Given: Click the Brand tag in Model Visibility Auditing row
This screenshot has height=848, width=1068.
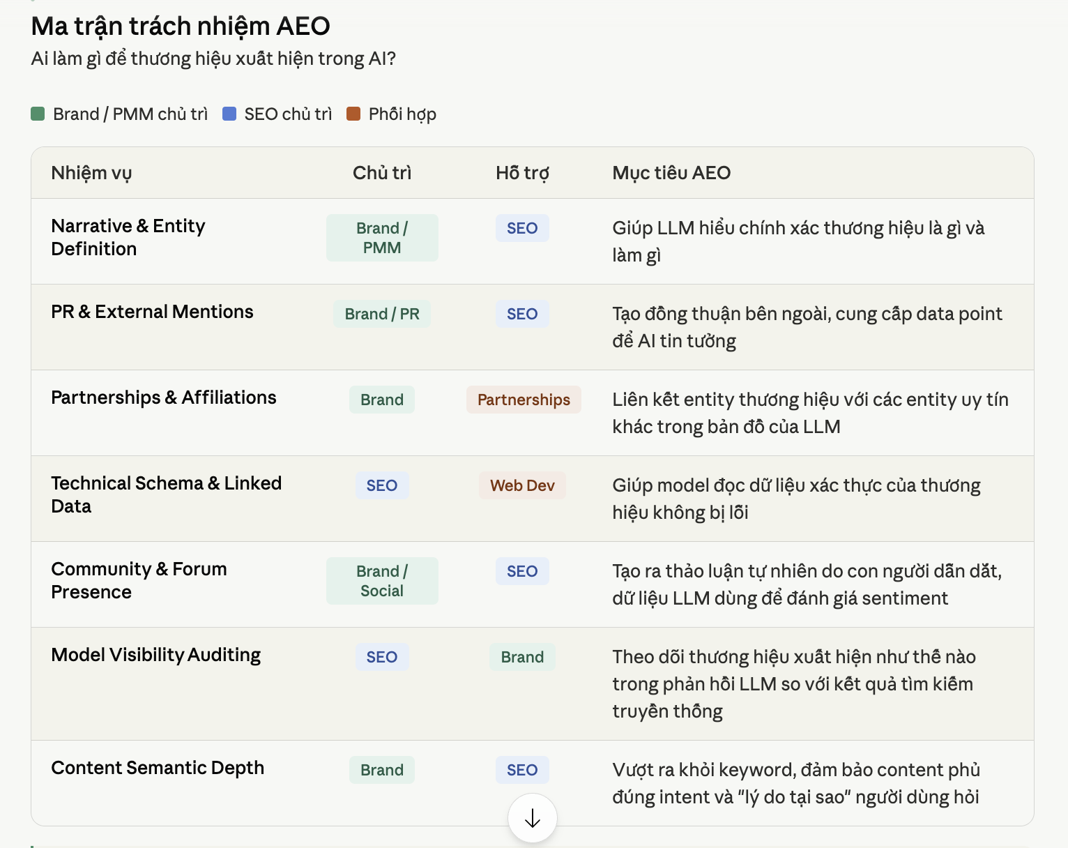Looking at the screenshot, I should pos(522,657).
